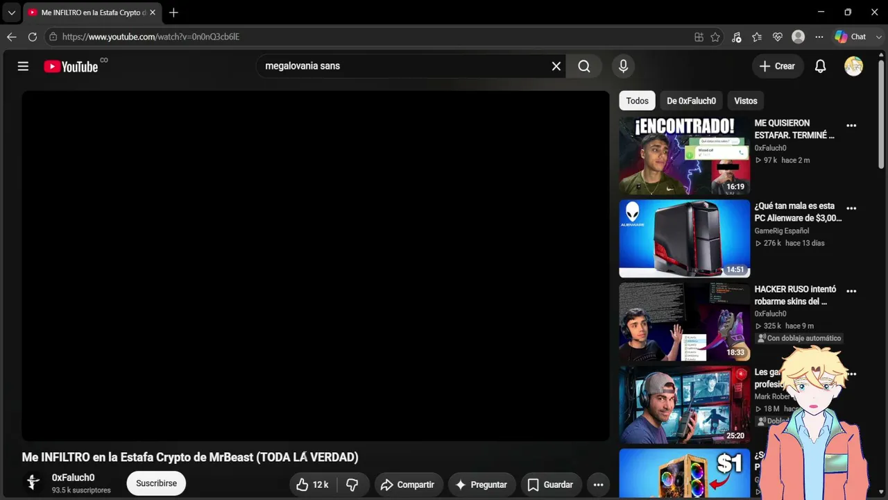This screenshot has height=500, width=888.
Task: Open the HACKER RUSO video thumbnail
Action: 685,322
